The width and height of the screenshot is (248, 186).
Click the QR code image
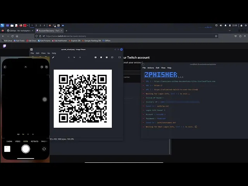83,99
